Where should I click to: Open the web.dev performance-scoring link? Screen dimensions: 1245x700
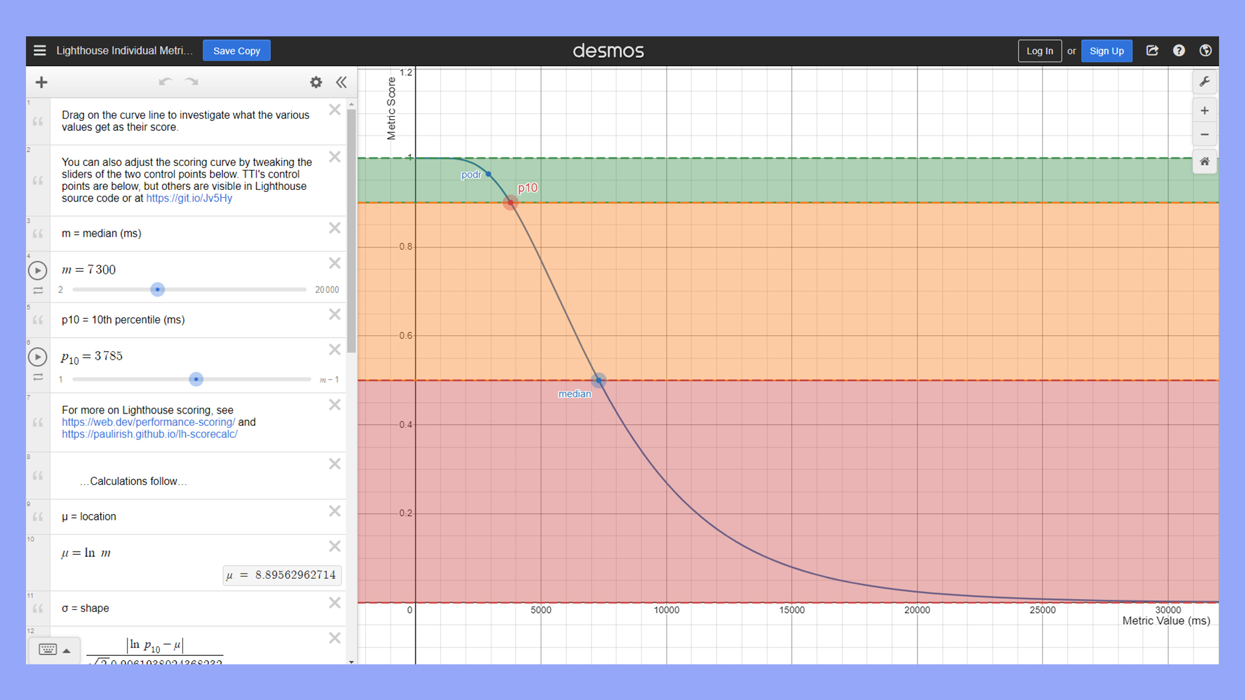coord(147,422)
